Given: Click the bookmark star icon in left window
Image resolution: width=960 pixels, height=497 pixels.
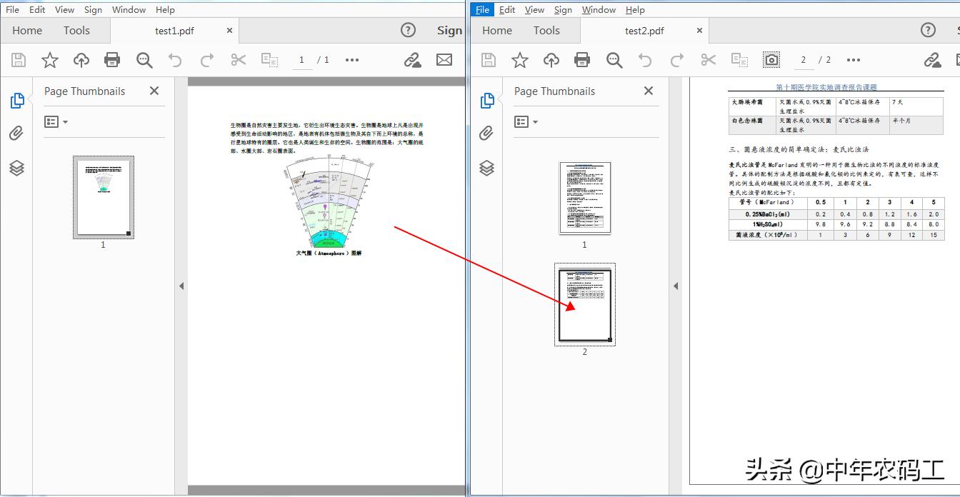Looking at the screenshot, I should point(50,60).
